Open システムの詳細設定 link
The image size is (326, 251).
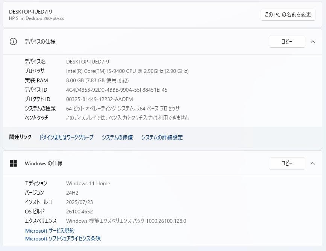pyautogui.click(x=162, y=137)
